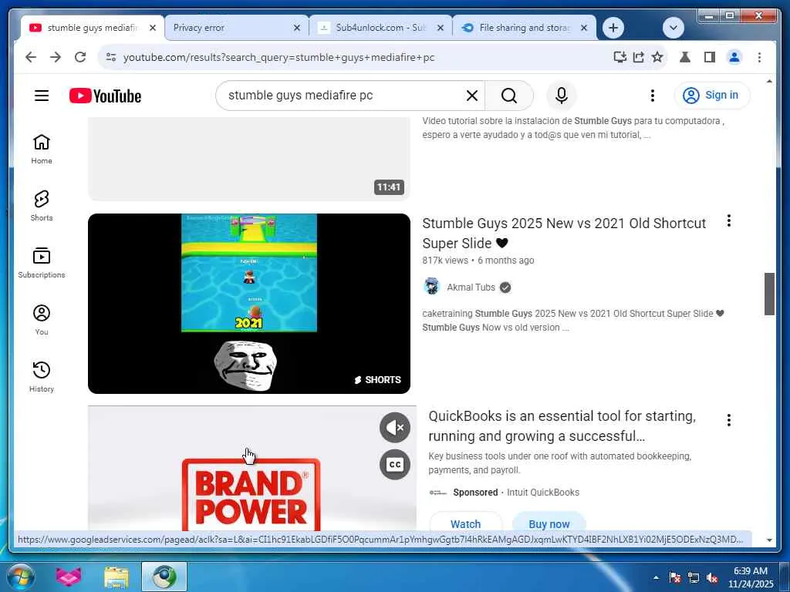Open Shorts in sidebar
This screenshot has width=790, height=592.
(42, 206)
